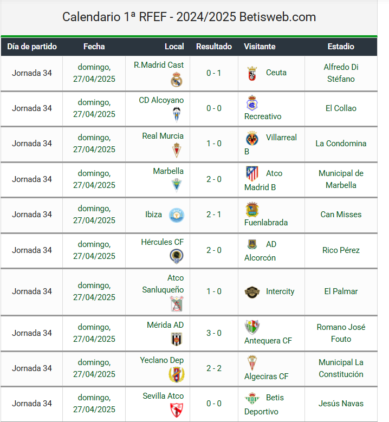Image resolution: width=389 pixels, height=422 pixels.
Task: Click the Algeciras CF team name
Action: (266, 376)
